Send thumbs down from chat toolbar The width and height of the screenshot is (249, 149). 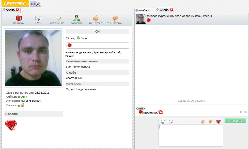pyautogui.click(x=210, y=121)
